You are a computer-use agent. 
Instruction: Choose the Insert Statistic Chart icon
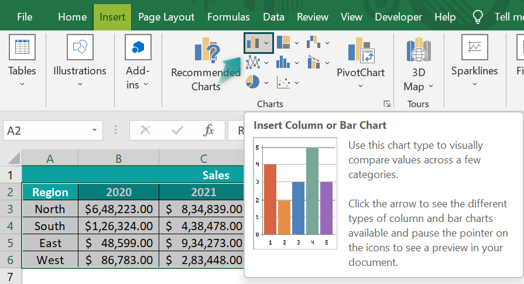pyautogui.click(x=283, y=62)
